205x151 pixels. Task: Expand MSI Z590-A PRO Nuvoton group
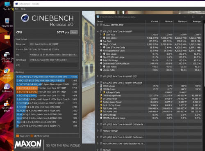98,144
